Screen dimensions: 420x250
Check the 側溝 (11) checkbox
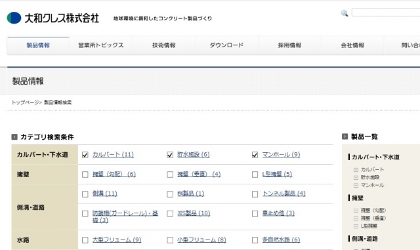pyautogui.click(x=85, y=194)
